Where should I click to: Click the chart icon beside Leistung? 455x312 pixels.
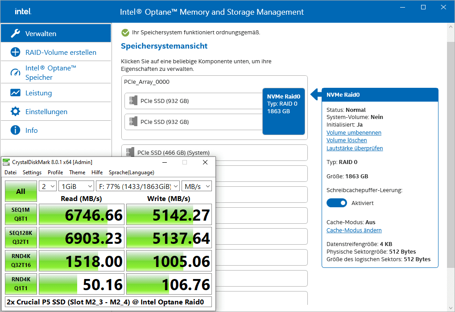[15, 93]
